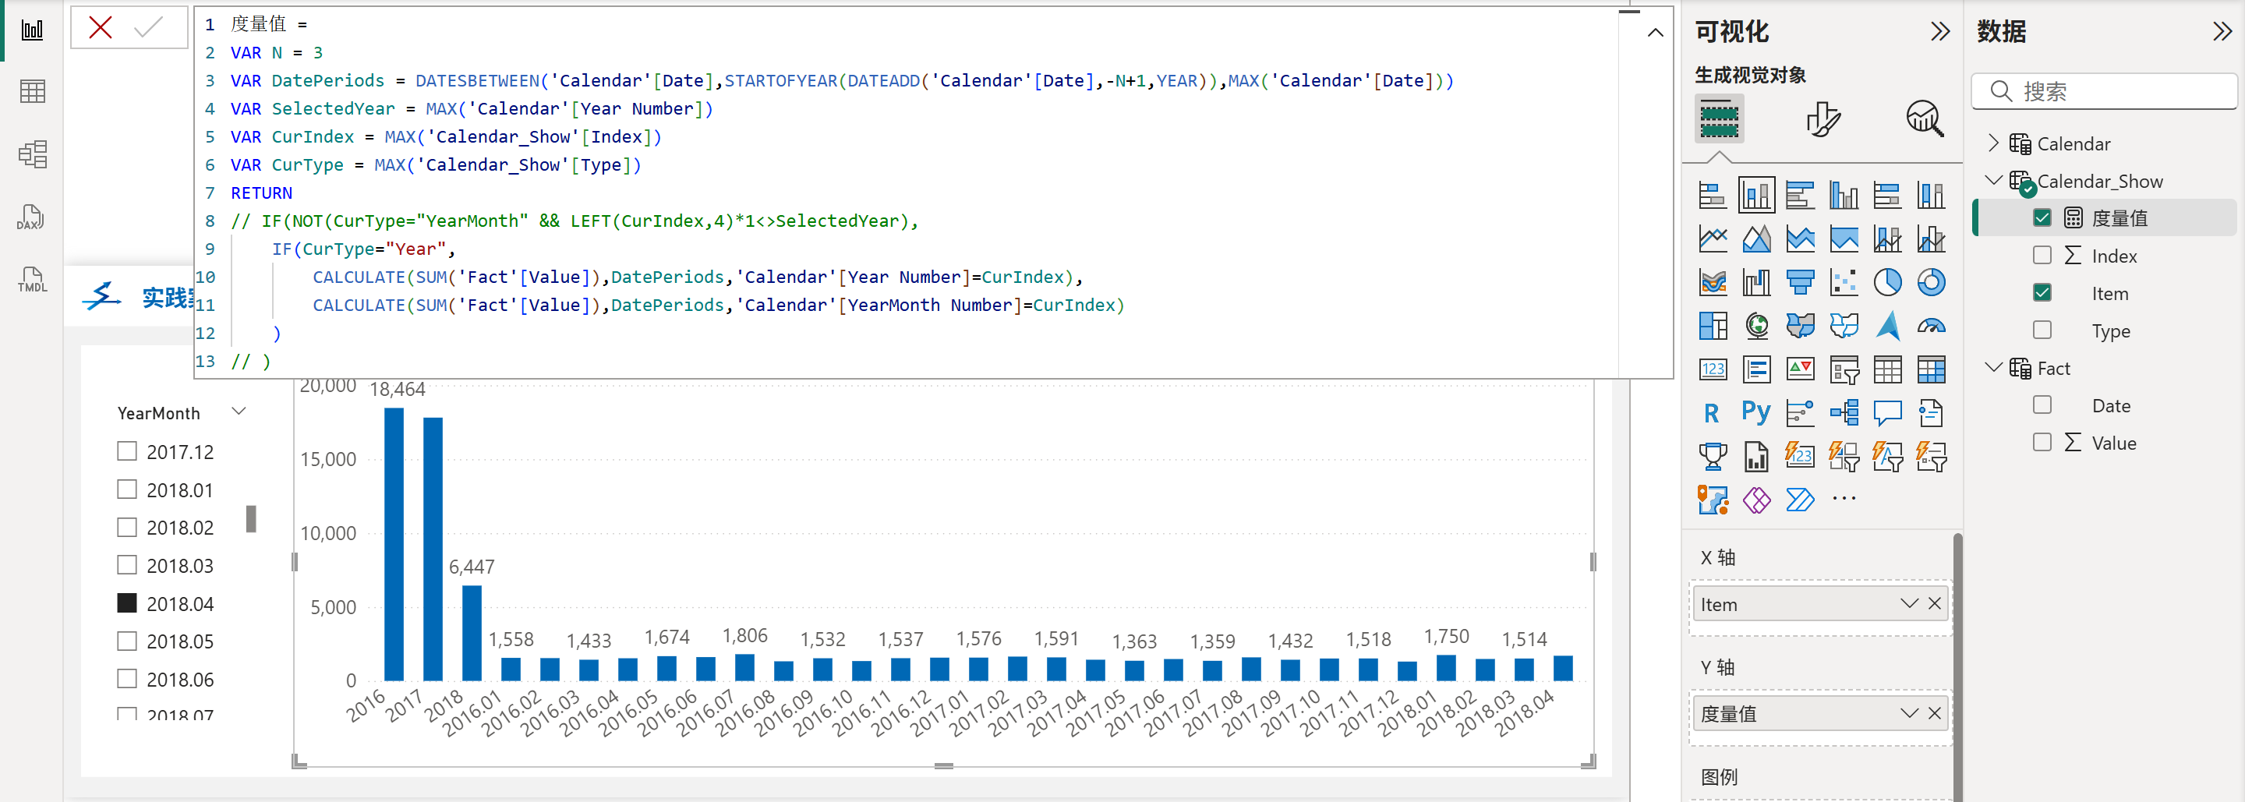Select the funnel chart visual
This screenshot has width=2245, height=802.
tap(1800, 282)
